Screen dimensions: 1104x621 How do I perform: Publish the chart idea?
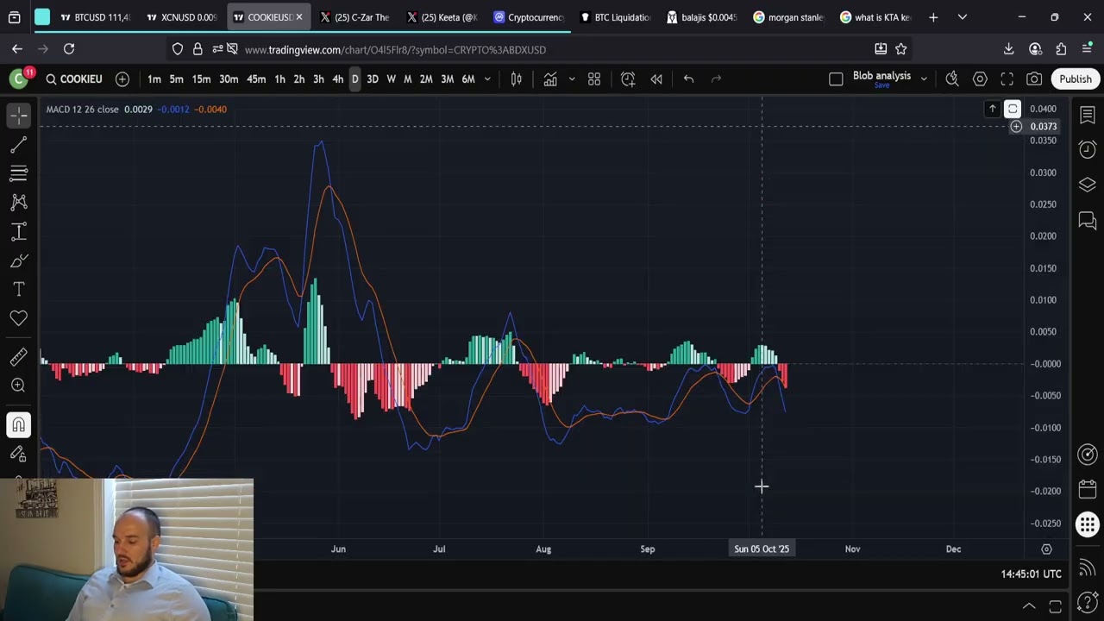(1076, 79)
